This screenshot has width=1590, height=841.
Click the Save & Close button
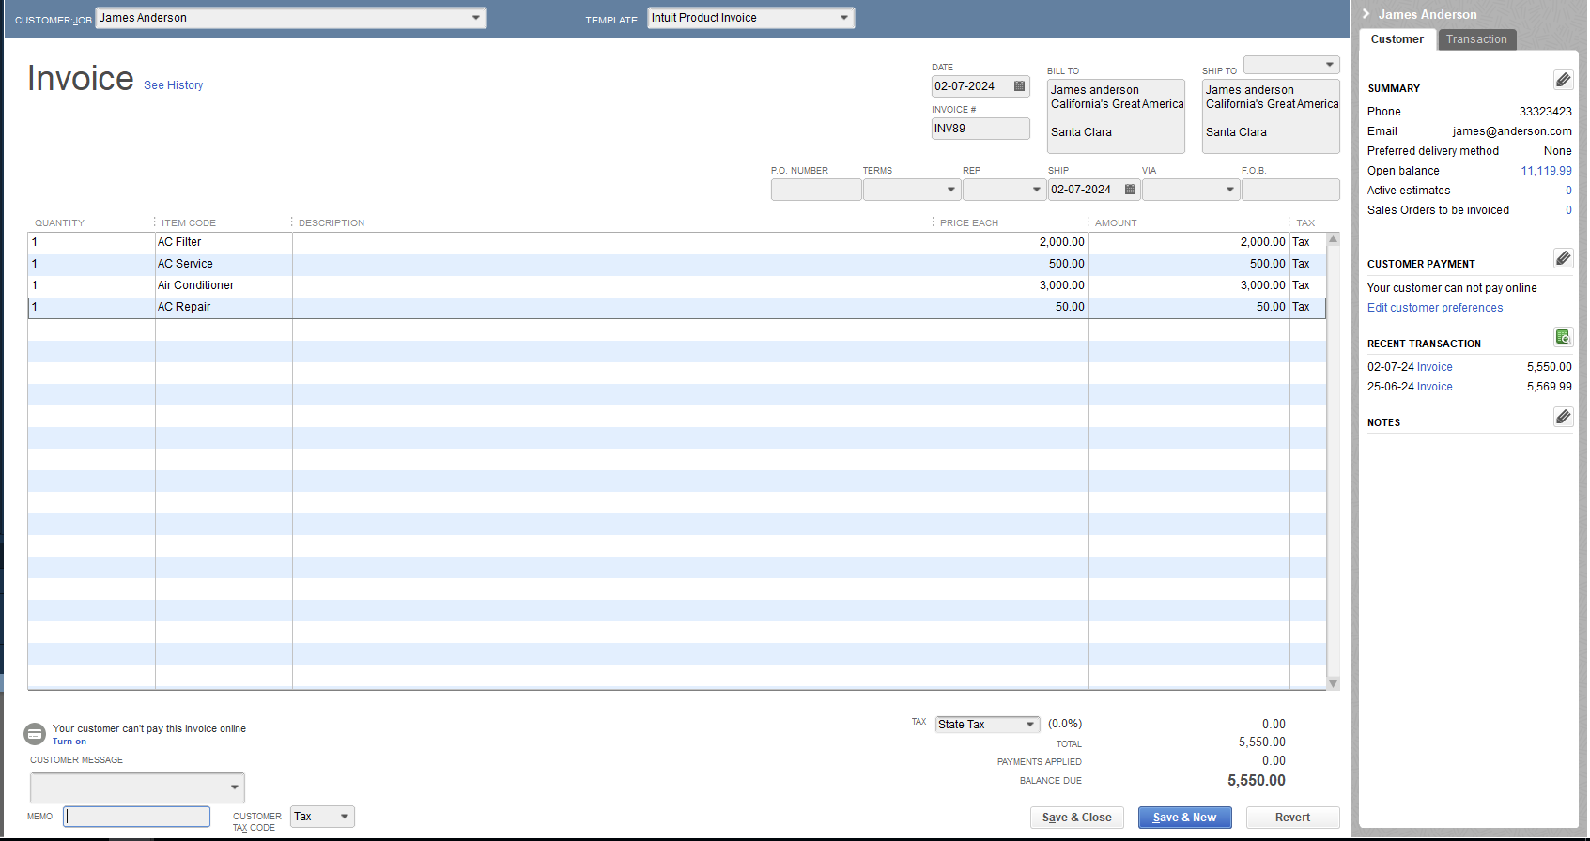tap(1076, 818)
